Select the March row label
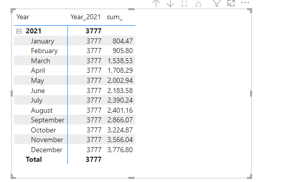The image size is (287, 182). pos(40,61)
